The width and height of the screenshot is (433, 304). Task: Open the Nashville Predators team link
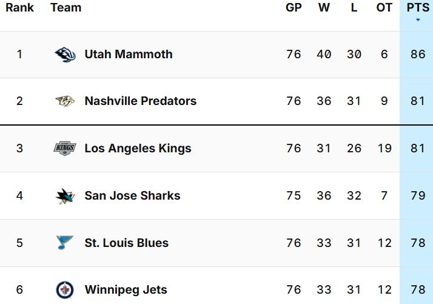coord(141,101)
